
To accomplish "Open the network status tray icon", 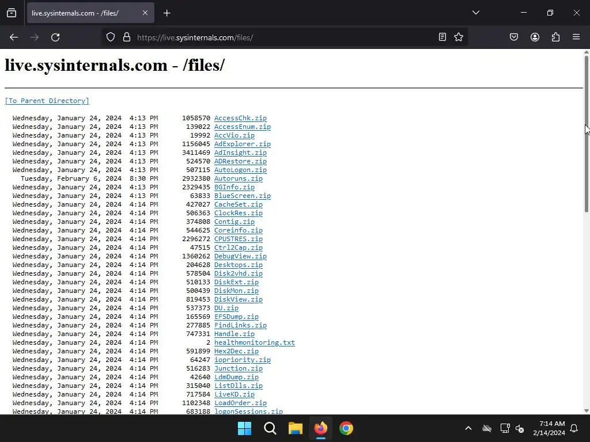I will coord(505,428).
